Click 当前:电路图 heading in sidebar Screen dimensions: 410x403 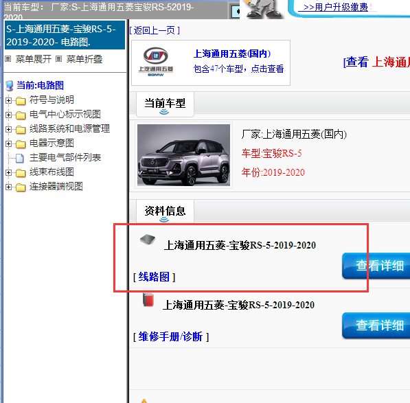[x=40, y=85]
